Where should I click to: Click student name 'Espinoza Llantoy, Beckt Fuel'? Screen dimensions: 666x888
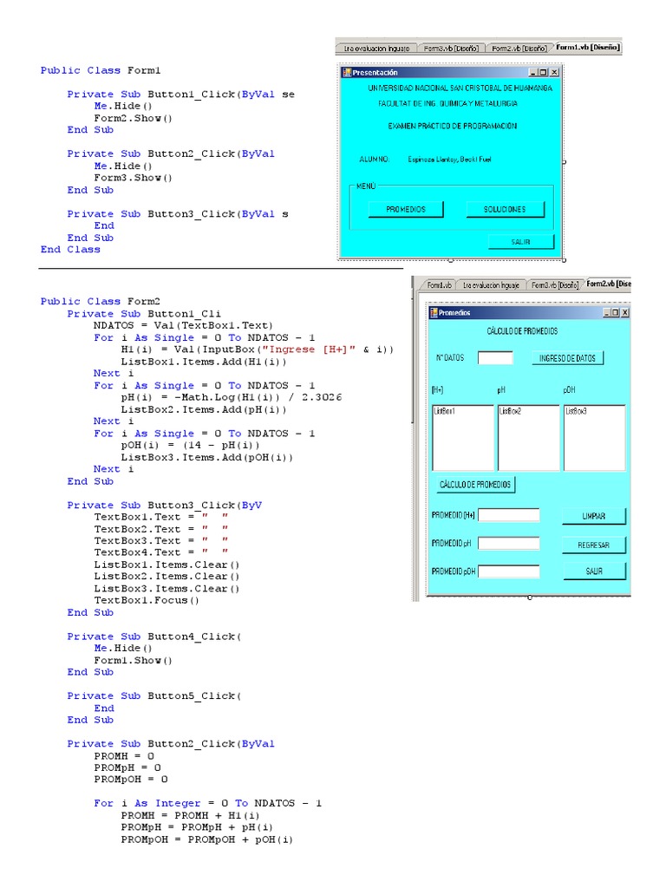tap(450, 160)
